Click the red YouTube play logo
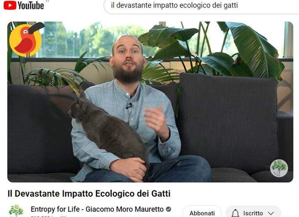This screenshot has width=299, height=217. [10, 5]
